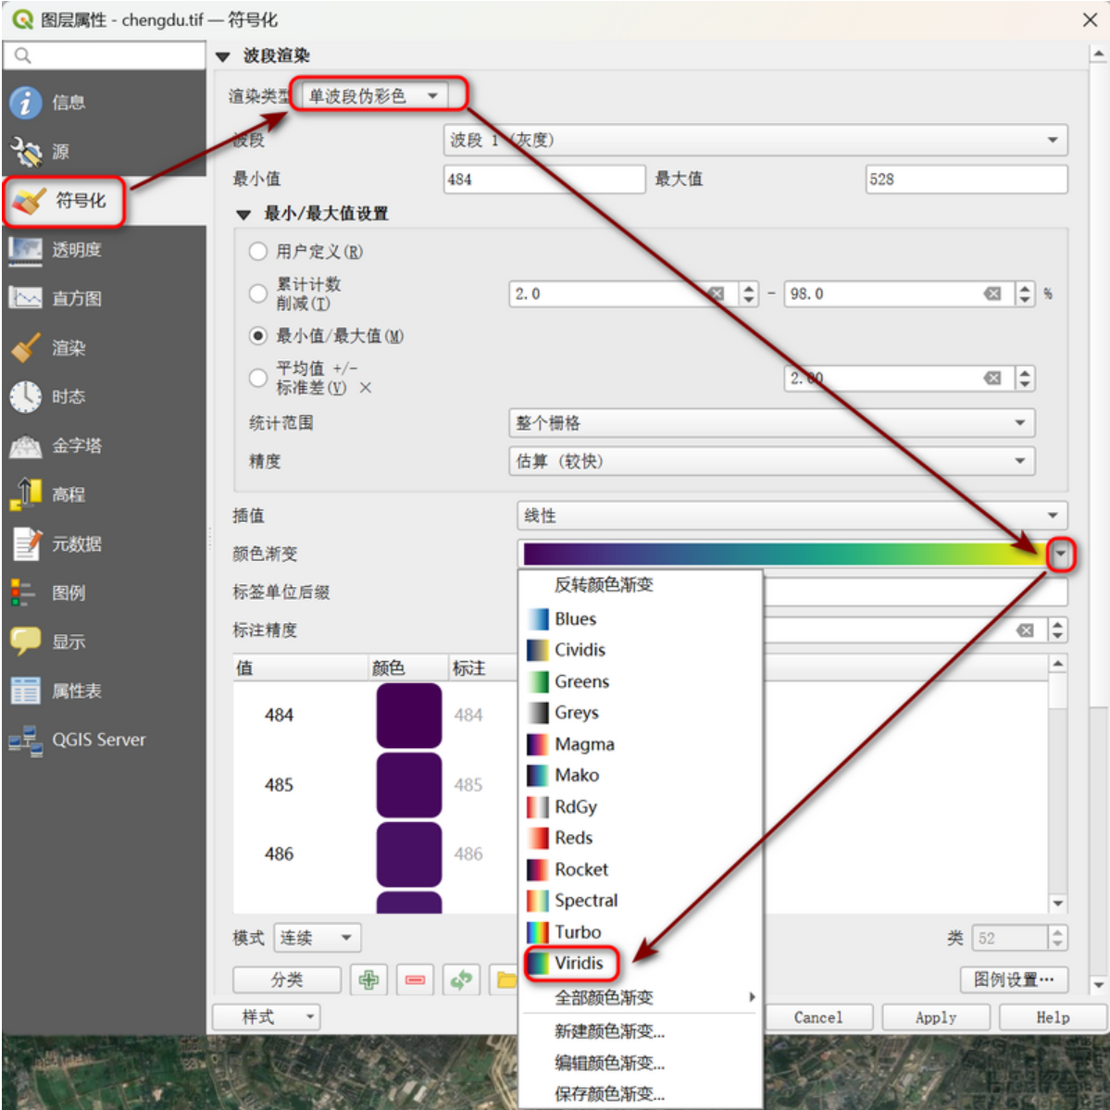Open the 图例 (Legend) sidebar page

(x=104, y=592)
